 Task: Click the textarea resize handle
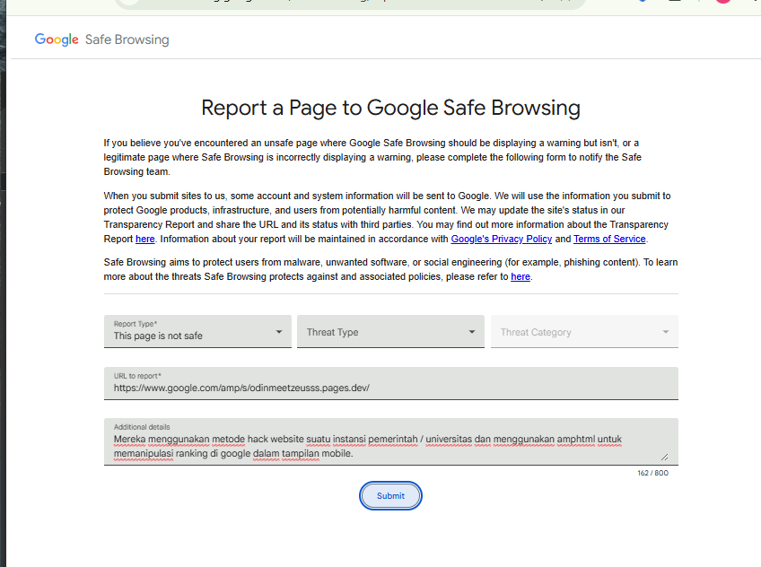pos(664,457)
